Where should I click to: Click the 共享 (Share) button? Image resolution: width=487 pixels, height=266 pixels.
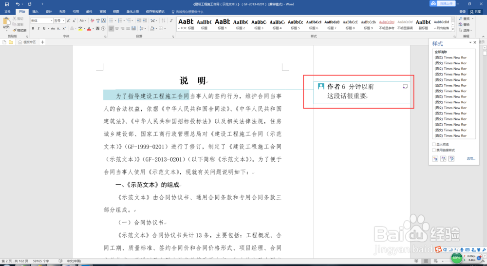coord(475,12)
